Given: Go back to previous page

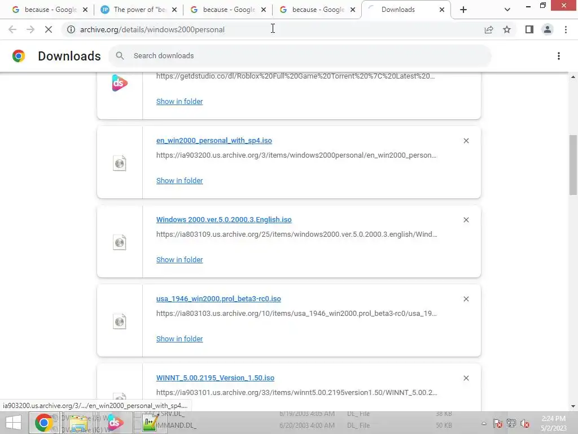Looking at the screenshot, I should (12, 29).
